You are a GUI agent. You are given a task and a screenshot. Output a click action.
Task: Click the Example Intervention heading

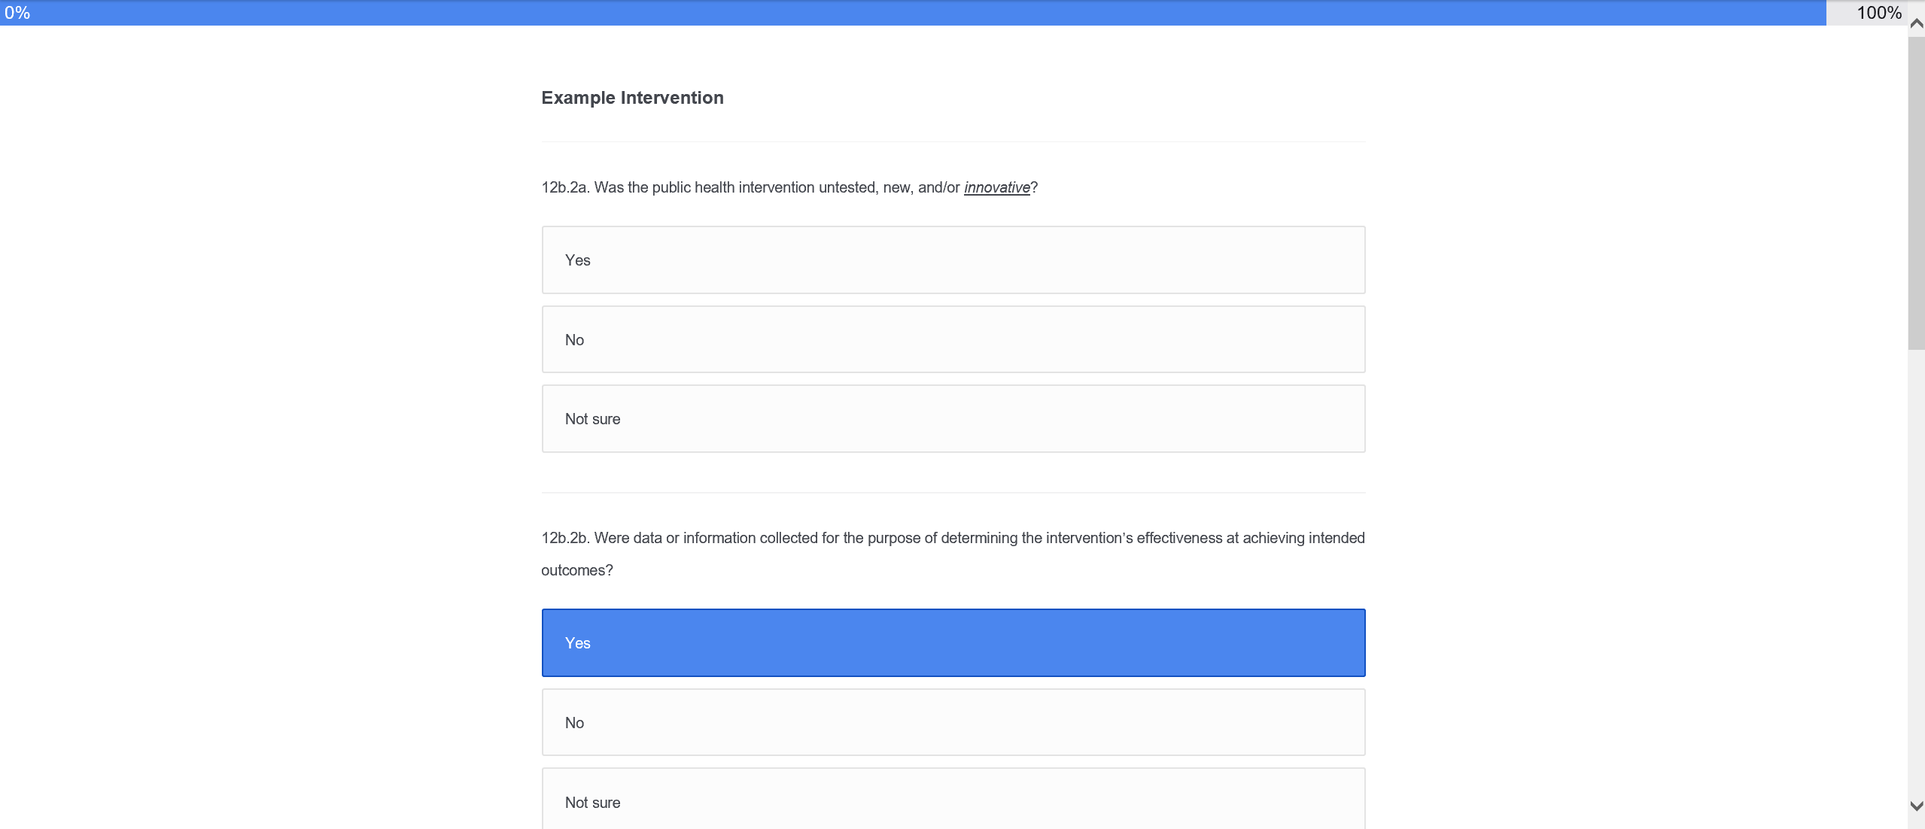[632, 98]
